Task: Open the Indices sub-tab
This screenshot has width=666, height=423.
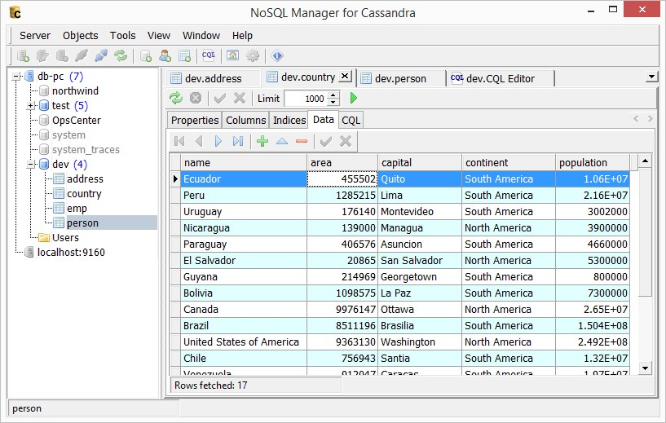Action: pos(289,120)
